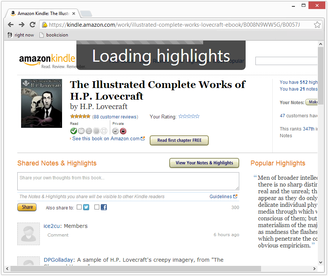Open the Lovecraft book cover image
Viewport: 328px width, 276px height.
click(x=41, y=103)
